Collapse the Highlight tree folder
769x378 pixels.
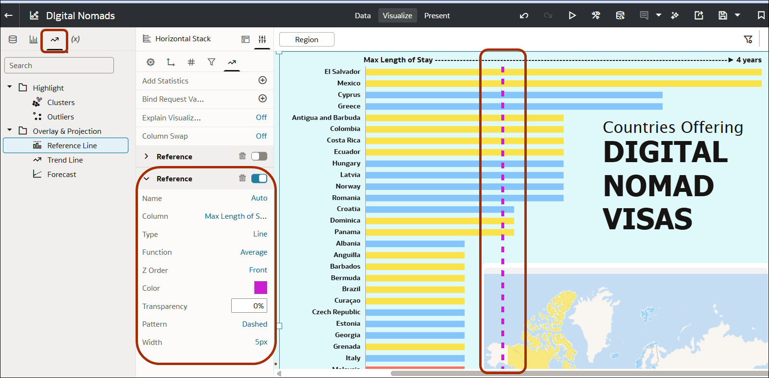point(10,87)
